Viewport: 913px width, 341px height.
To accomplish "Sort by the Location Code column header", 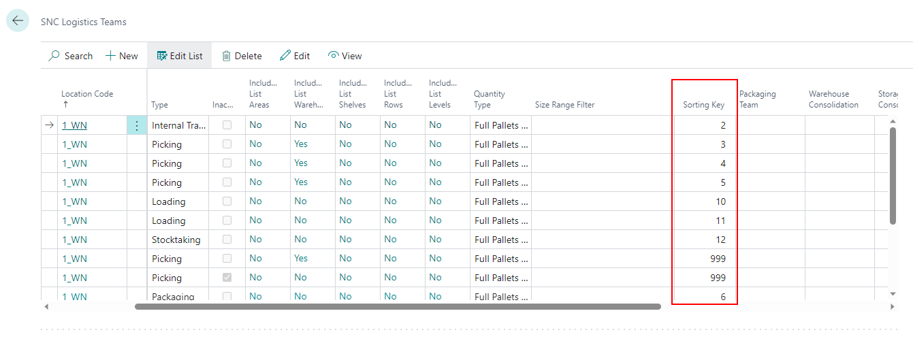I will (87, 94).
